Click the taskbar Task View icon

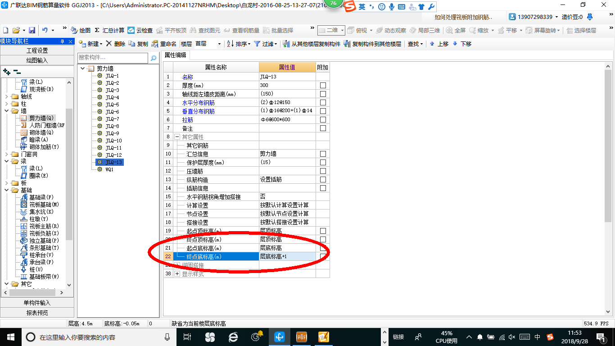click(x=187, y=337)
